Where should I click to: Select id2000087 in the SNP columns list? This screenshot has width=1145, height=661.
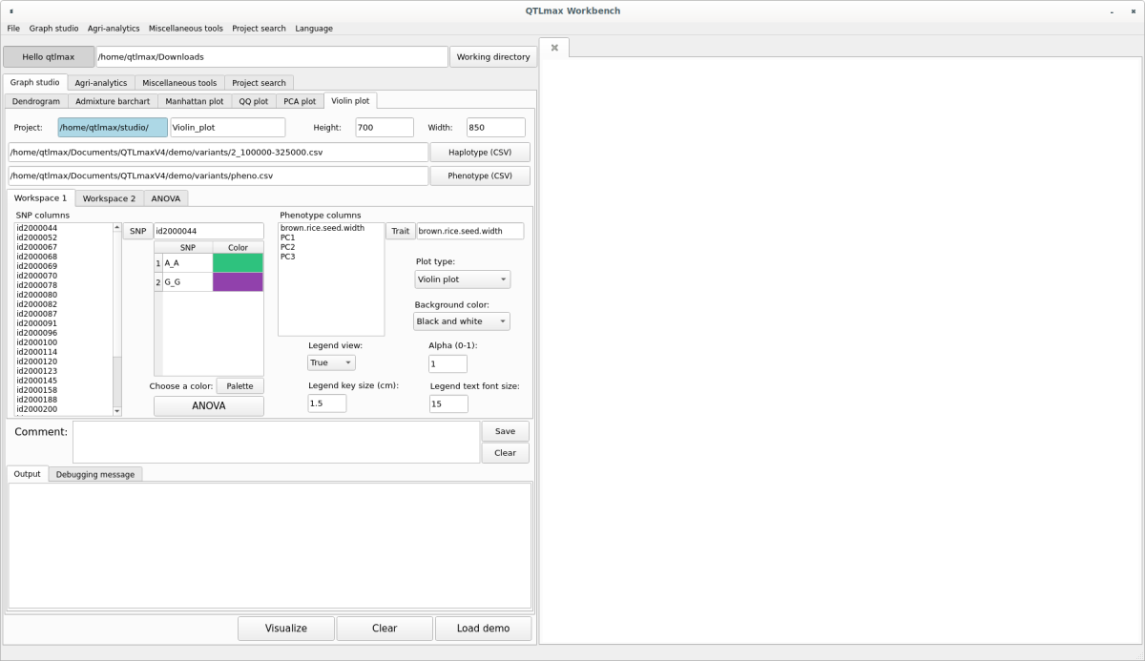(37, 314)
